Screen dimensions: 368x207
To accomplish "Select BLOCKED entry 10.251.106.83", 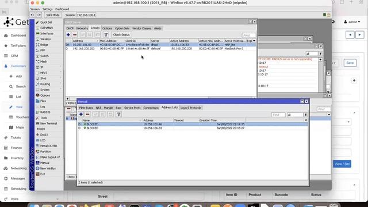I will click(193, 128).
